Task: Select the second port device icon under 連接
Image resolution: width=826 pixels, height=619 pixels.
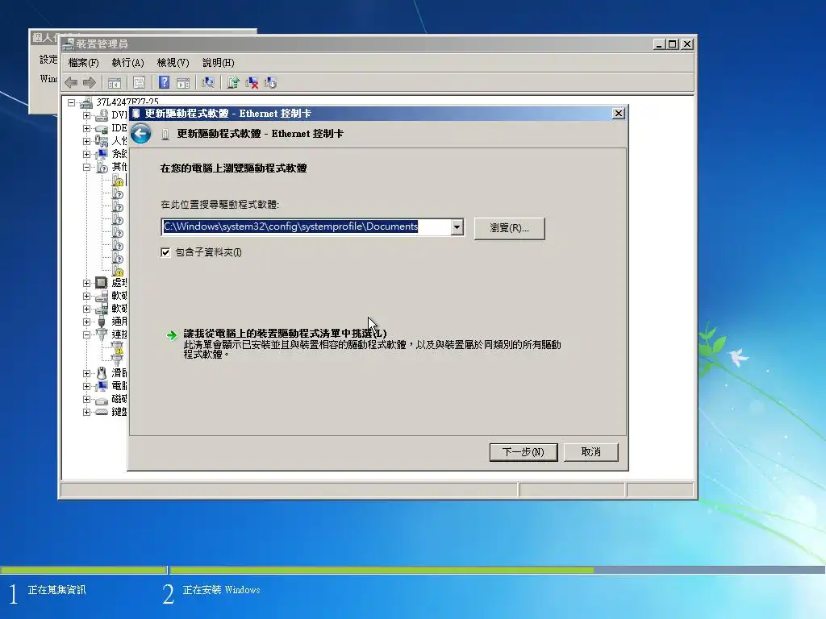Action: 118,360
